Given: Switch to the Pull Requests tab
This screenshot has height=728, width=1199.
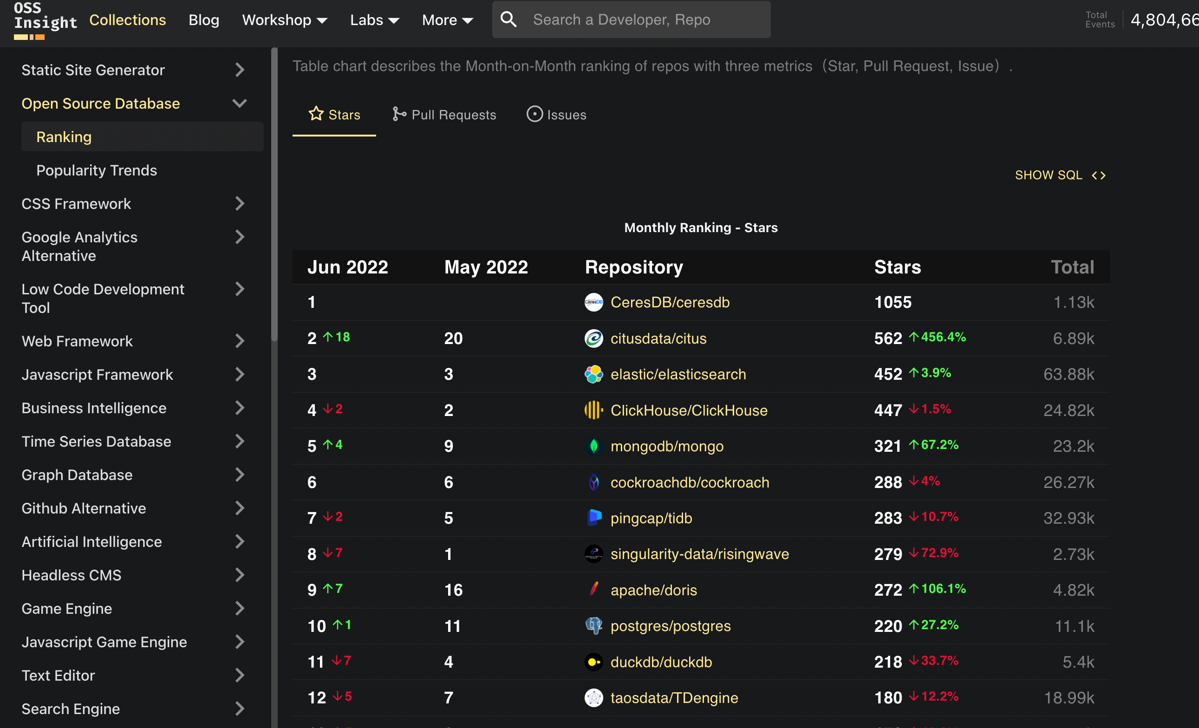Looking at the screenshot, I should pos(444,115).
